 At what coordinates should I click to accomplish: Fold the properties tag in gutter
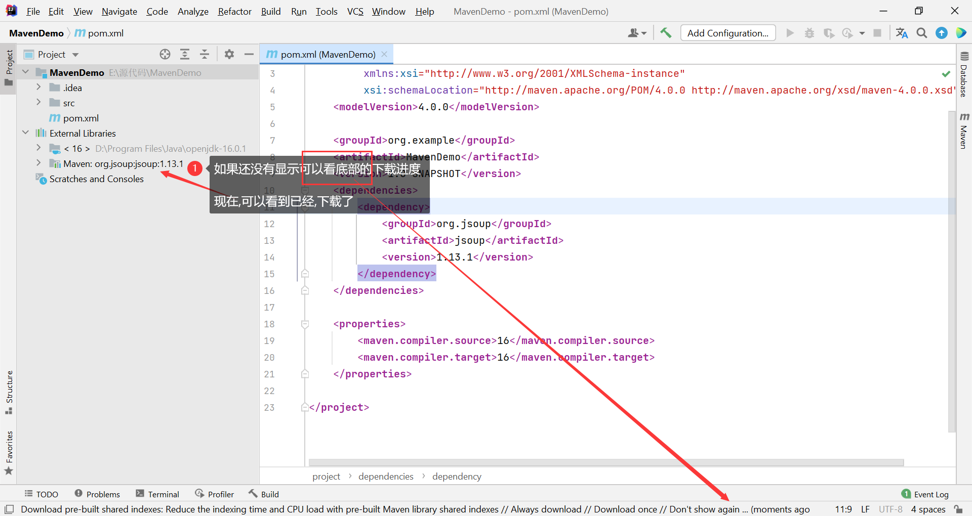pos(305,324)
